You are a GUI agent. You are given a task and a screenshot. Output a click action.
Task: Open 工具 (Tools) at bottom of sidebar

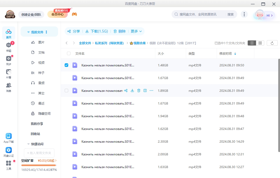point(8,167)
